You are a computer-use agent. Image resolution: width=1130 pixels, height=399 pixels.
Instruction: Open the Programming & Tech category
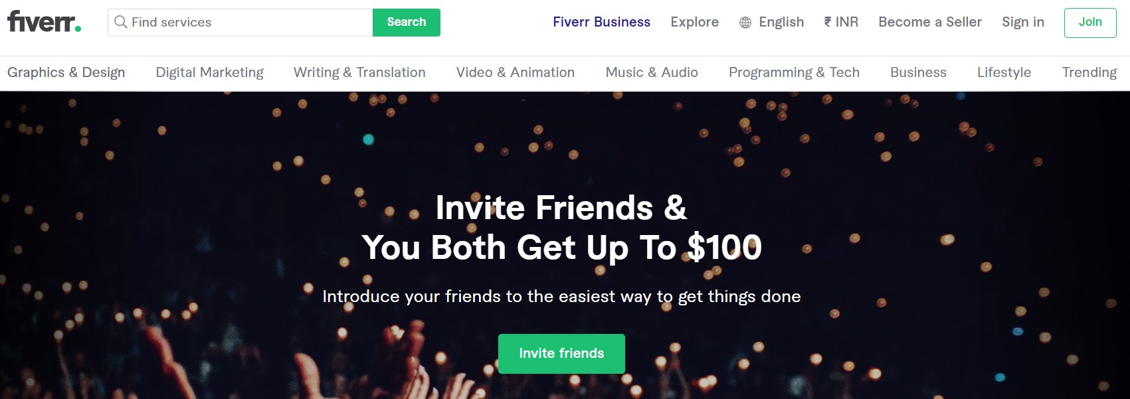click(x=794, y=72)
